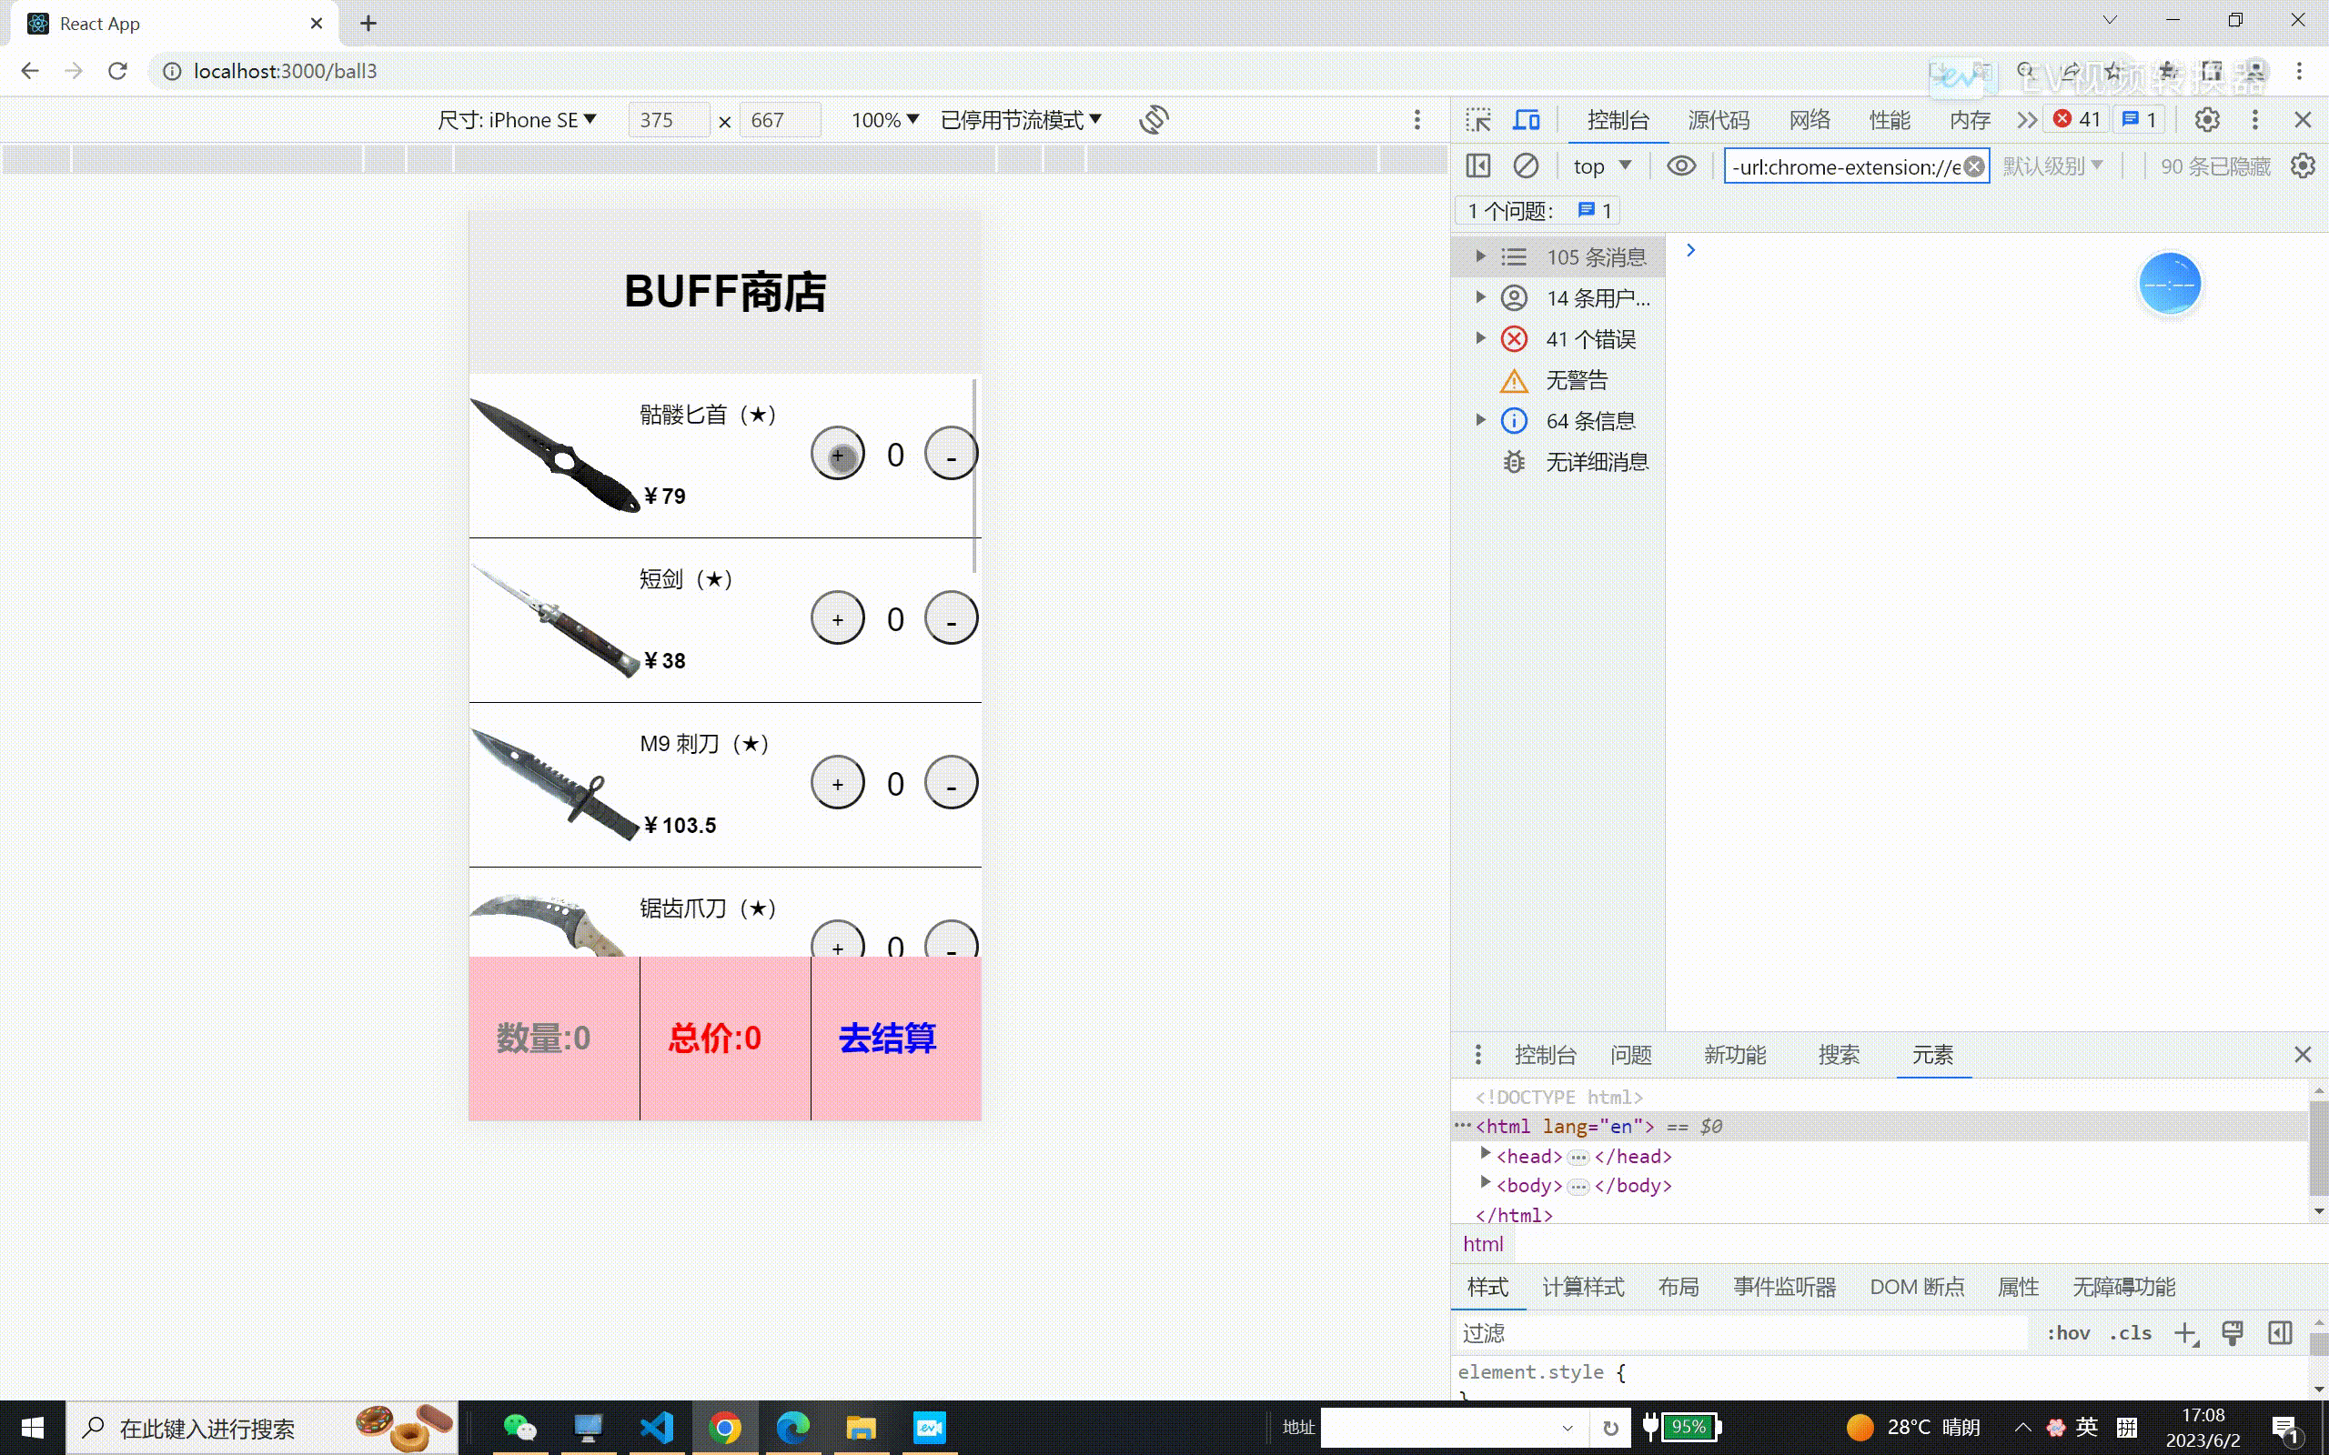Open DevTools settings gear
2329x1455 pixels.
pos(2206,119)
